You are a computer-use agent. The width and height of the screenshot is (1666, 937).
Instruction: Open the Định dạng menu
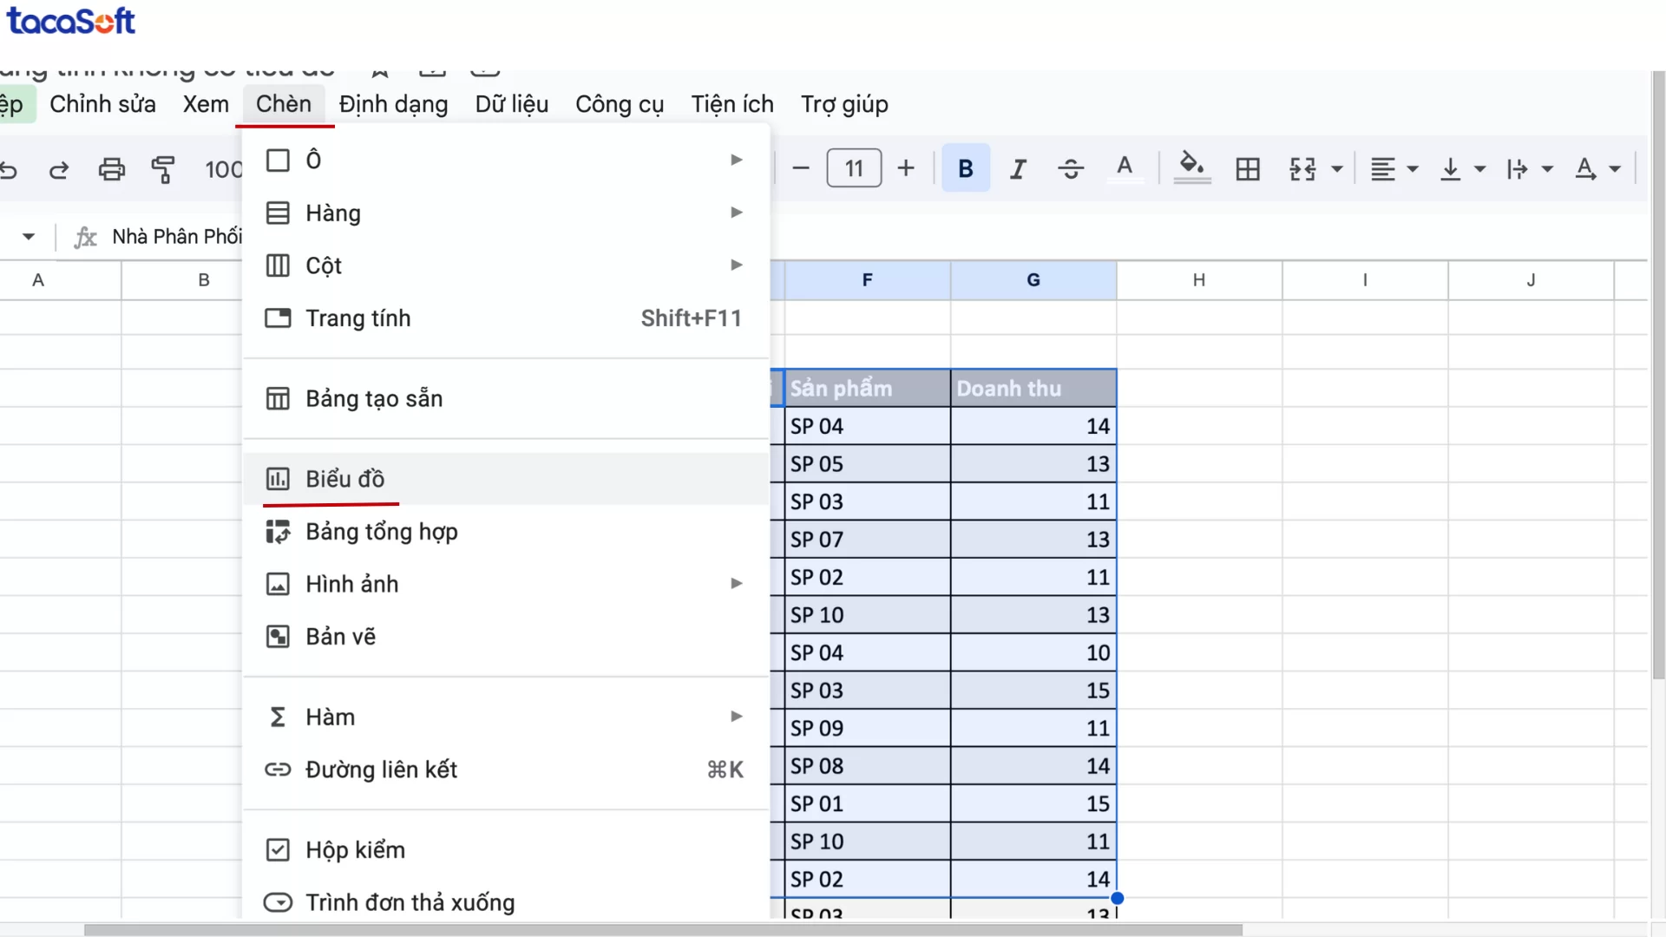(392, 104)
